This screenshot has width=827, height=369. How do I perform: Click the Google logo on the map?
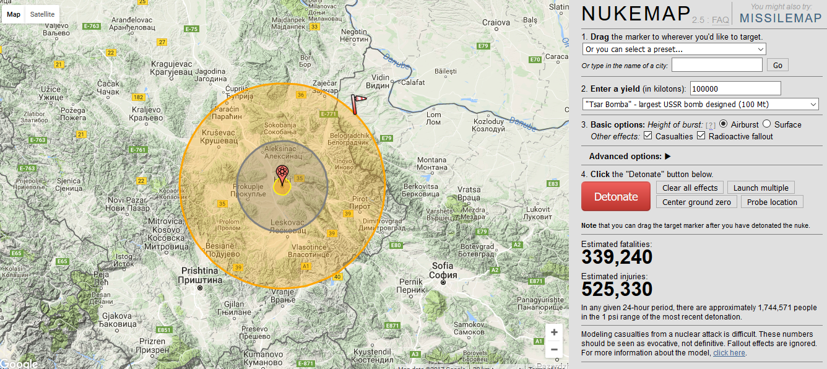(19, 363)
